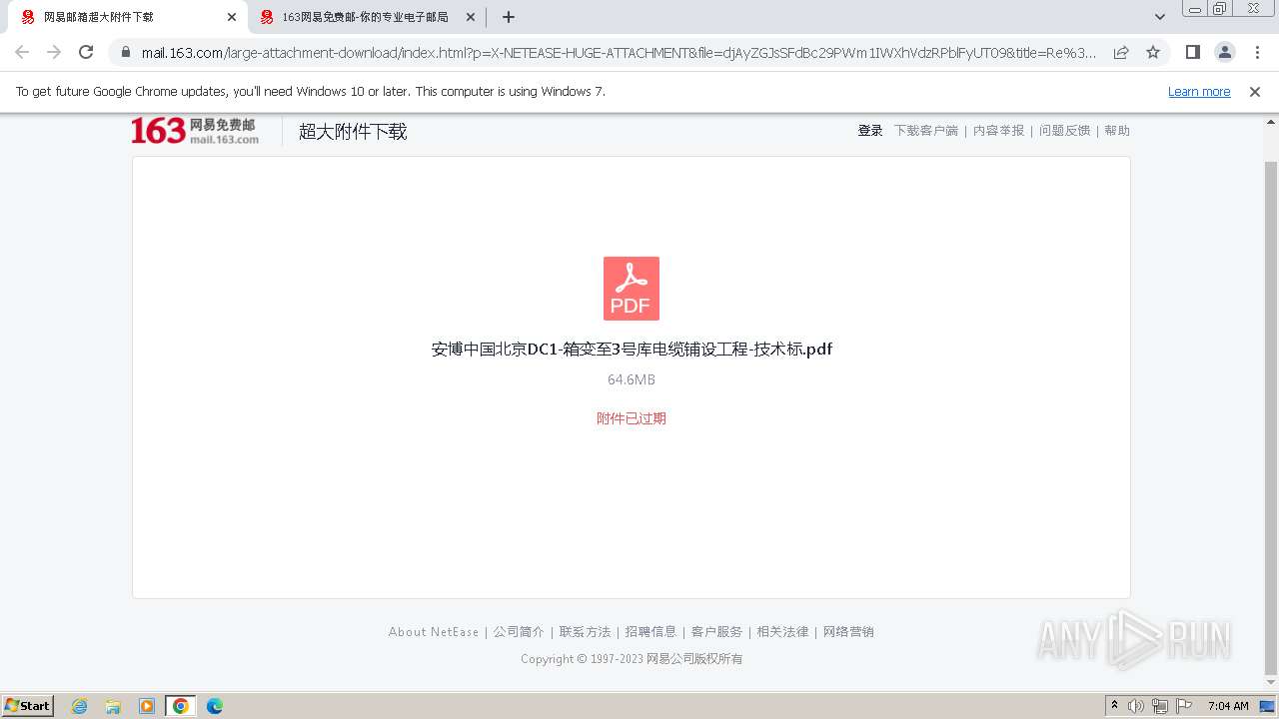Image resolution: width=1279 pixels, height=719 pixels.
Task: Open the 客户服务 footer link
Action: coord(716,632)
